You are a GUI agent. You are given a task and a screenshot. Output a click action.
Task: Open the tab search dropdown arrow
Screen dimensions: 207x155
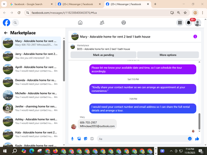(4, 4)
